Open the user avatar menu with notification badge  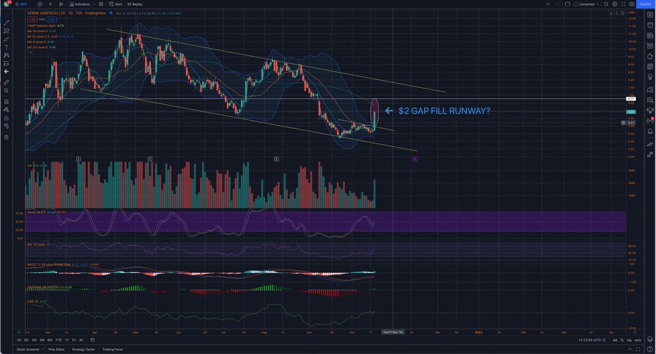click(x=5, y=4)
